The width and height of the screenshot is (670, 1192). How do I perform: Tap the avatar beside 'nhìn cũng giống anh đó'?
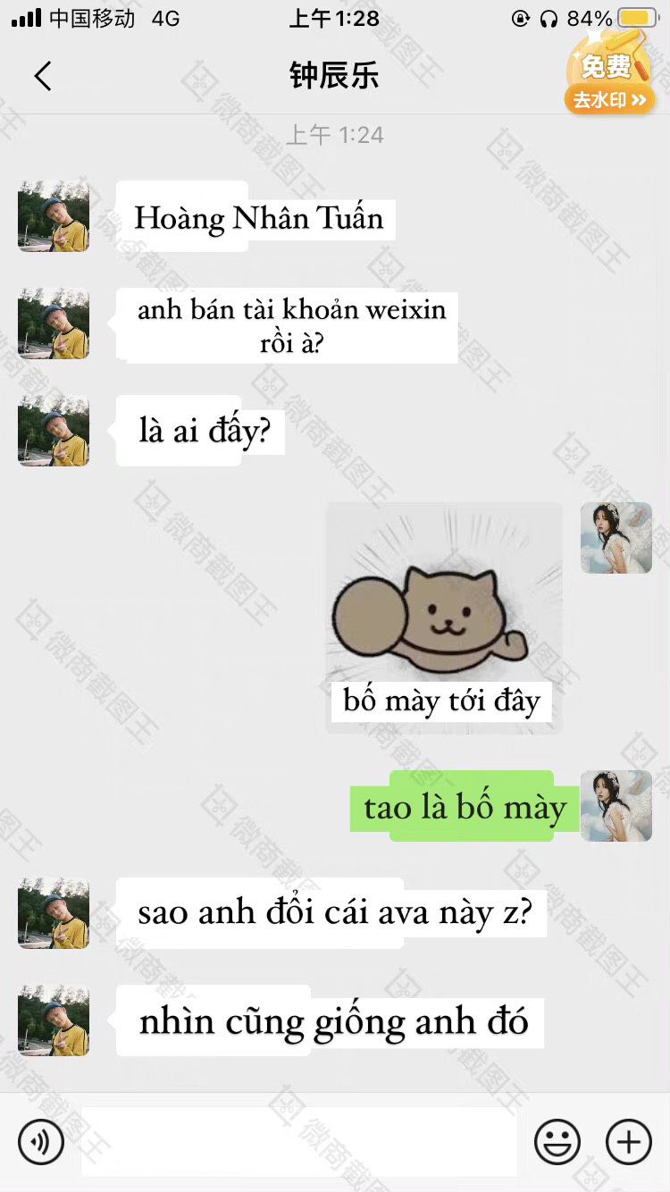tap(54, 1020)
